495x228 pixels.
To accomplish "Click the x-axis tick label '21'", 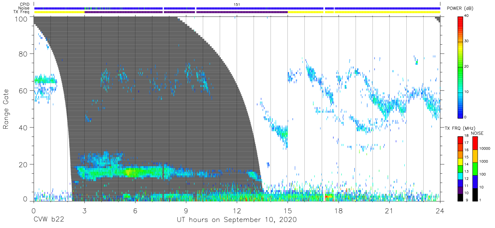I will click(389, 211).
